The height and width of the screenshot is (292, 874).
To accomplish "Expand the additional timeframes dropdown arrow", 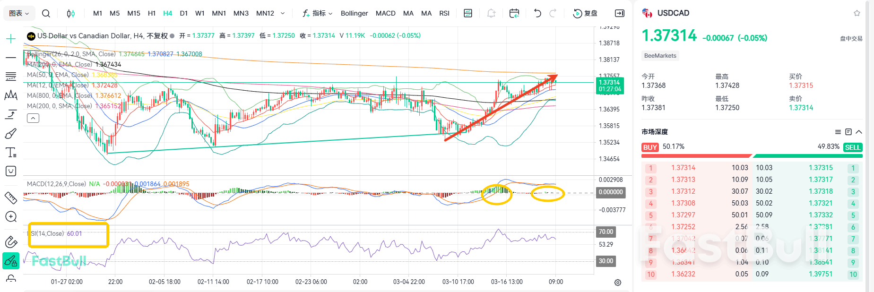I will click(283, 13).
